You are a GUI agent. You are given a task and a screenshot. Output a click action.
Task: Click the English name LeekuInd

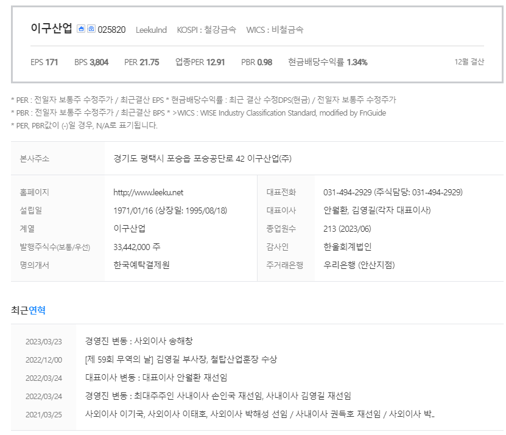(x=152, y=30)
